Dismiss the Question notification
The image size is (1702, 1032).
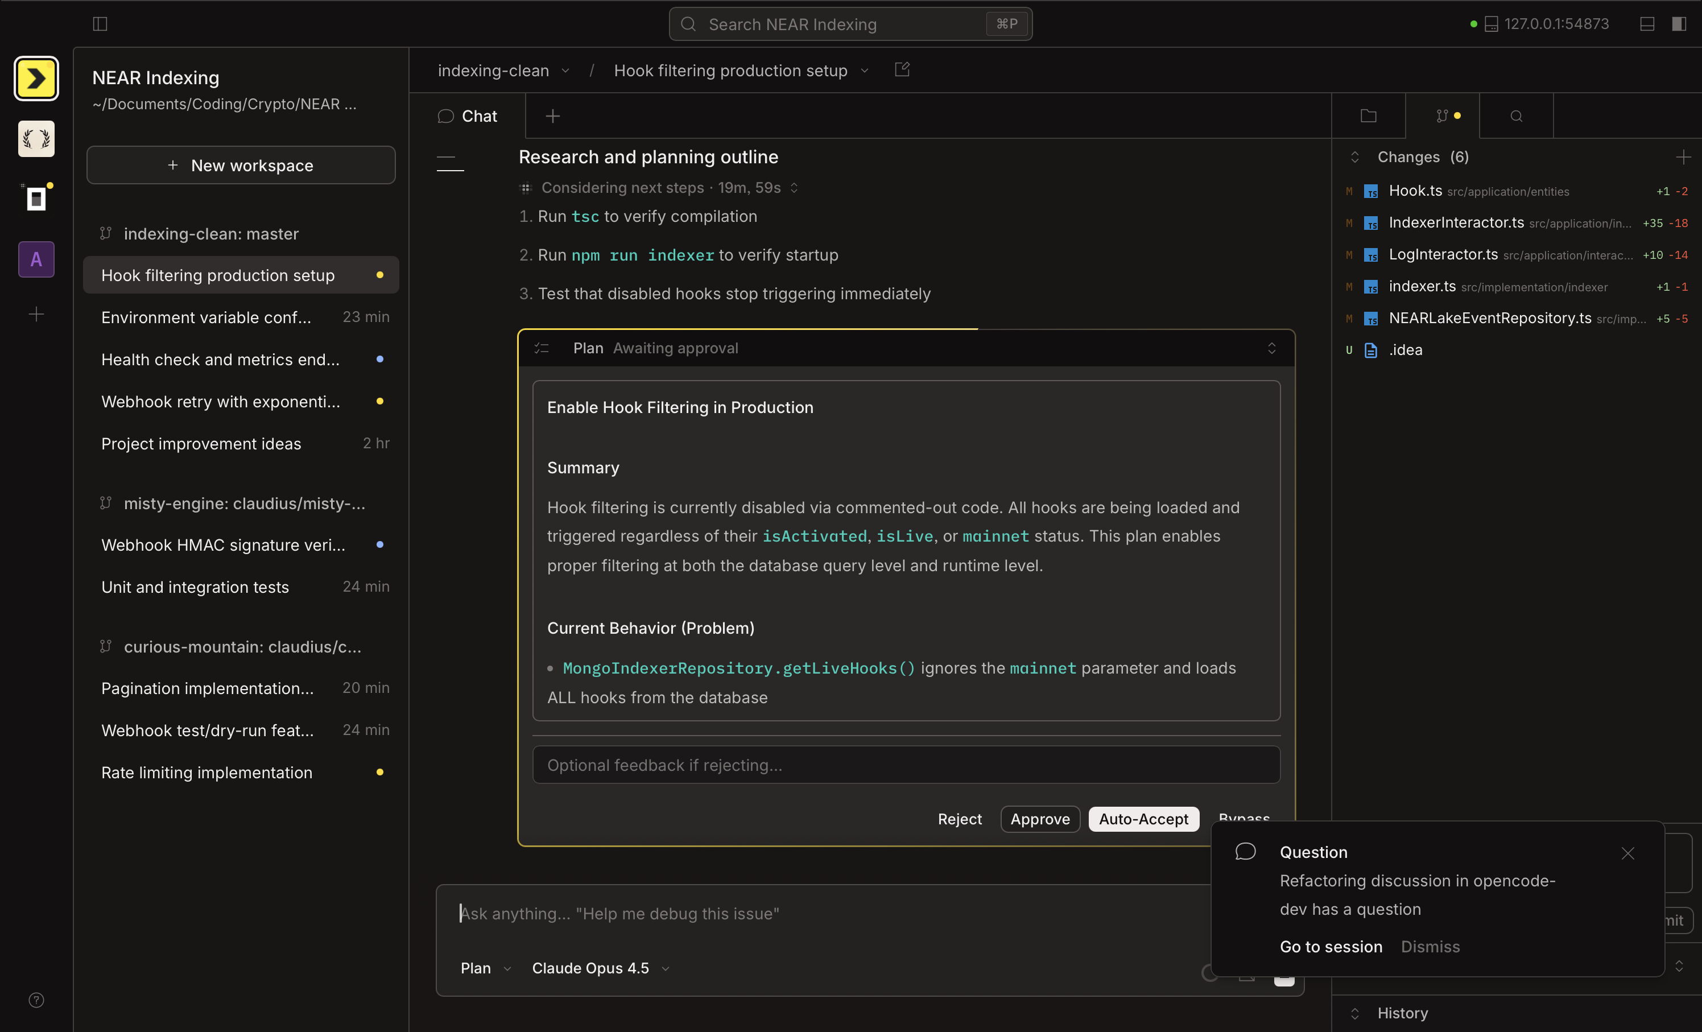coord(1430,947)
